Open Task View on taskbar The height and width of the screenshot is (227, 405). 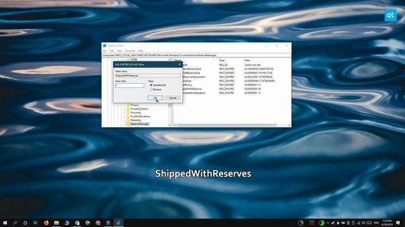pos(35,223)
